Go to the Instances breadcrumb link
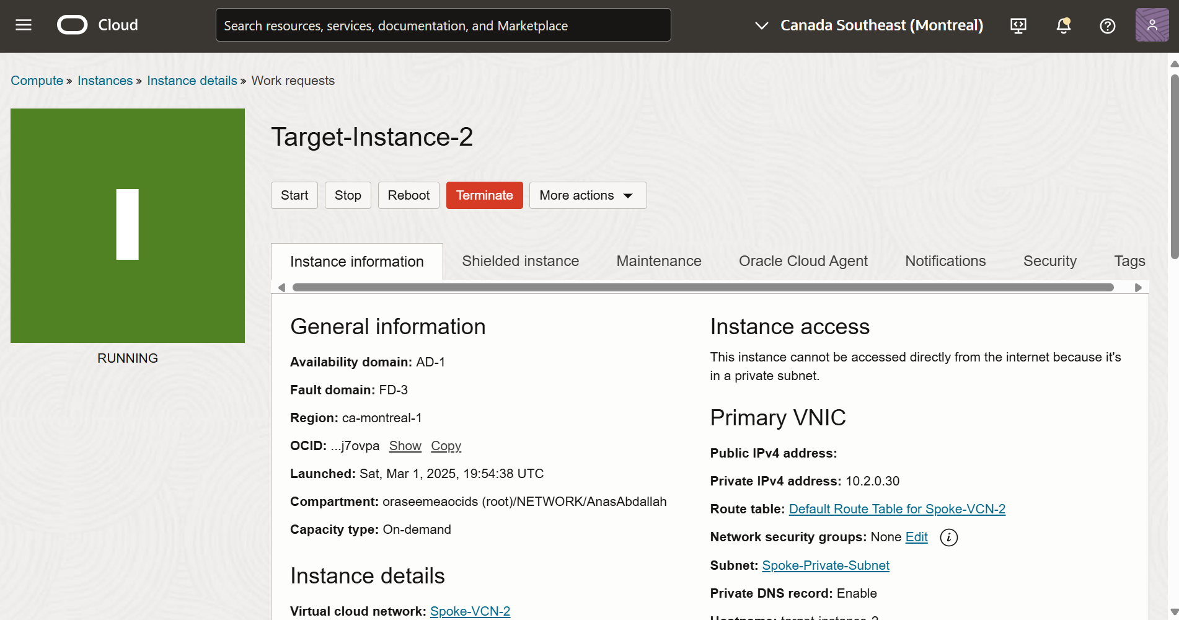1179x620 pixels. pos(105,81)
